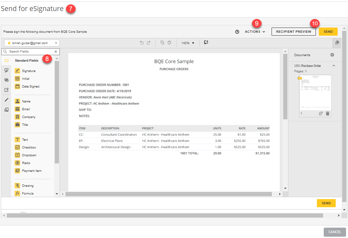
Task: Click the delete page trash icon
Action: 328,113
